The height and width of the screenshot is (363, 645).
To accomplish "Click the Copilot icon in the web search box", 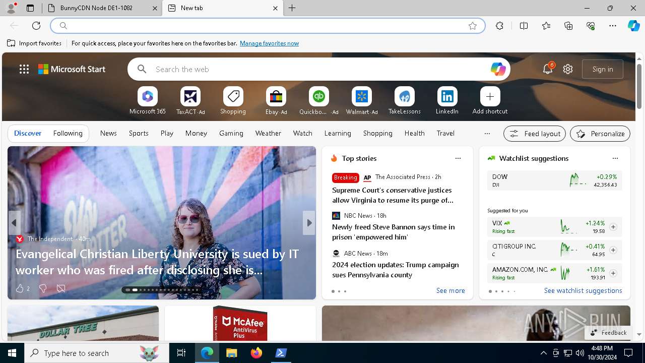I will (x=498, y=69).
